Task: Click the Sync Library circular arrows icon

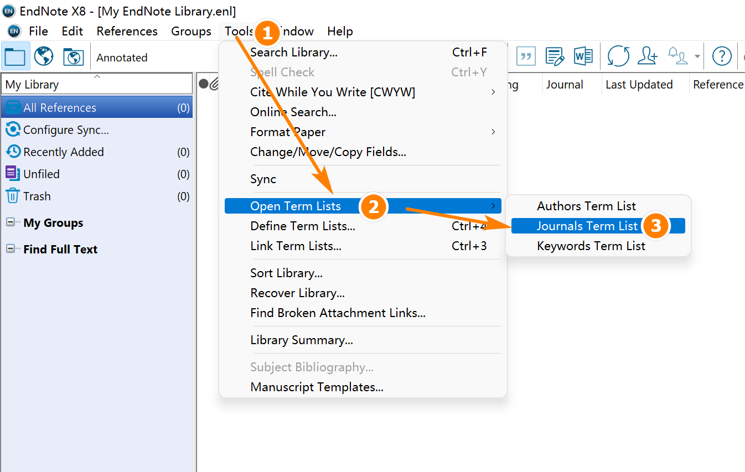Action: coord(618,56)
